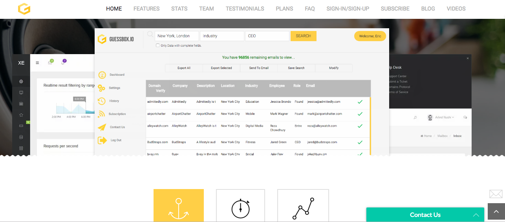Click the CEO role input field

point(267,36)
